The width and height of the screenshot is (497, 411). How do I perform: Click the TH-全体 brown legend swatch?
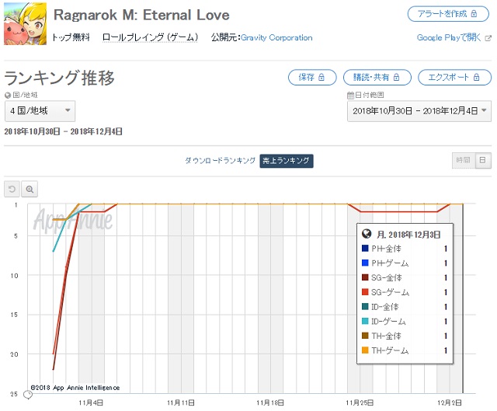click(365, 336)
